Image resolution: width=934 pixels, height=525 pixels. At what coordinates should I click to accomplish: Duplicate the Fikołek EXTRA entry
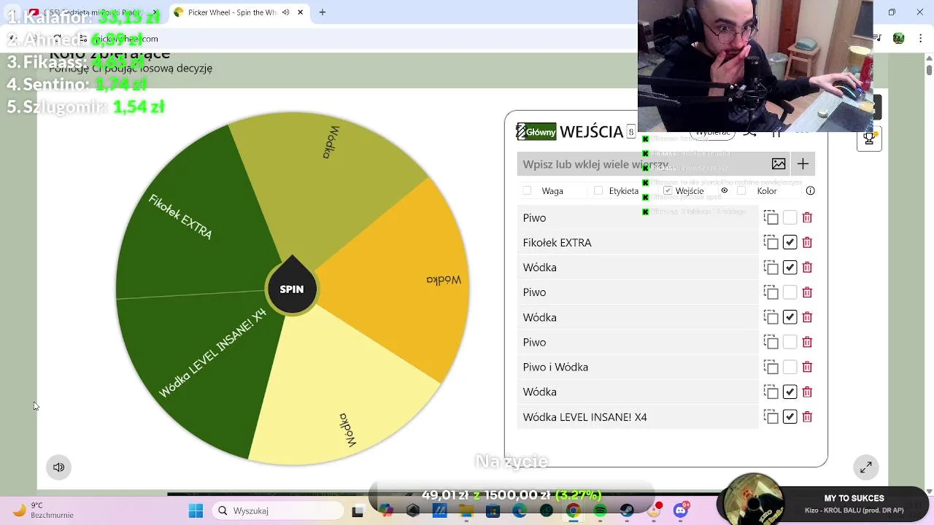pyautogui.click(x=771, y=243)
